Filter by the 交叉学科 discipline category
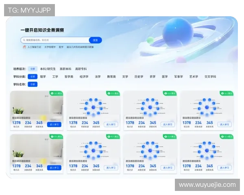This screenshot has height=195, width=244. (x=210, y=76)
